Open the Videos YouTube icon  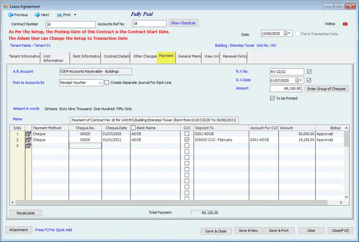[345, 24]
